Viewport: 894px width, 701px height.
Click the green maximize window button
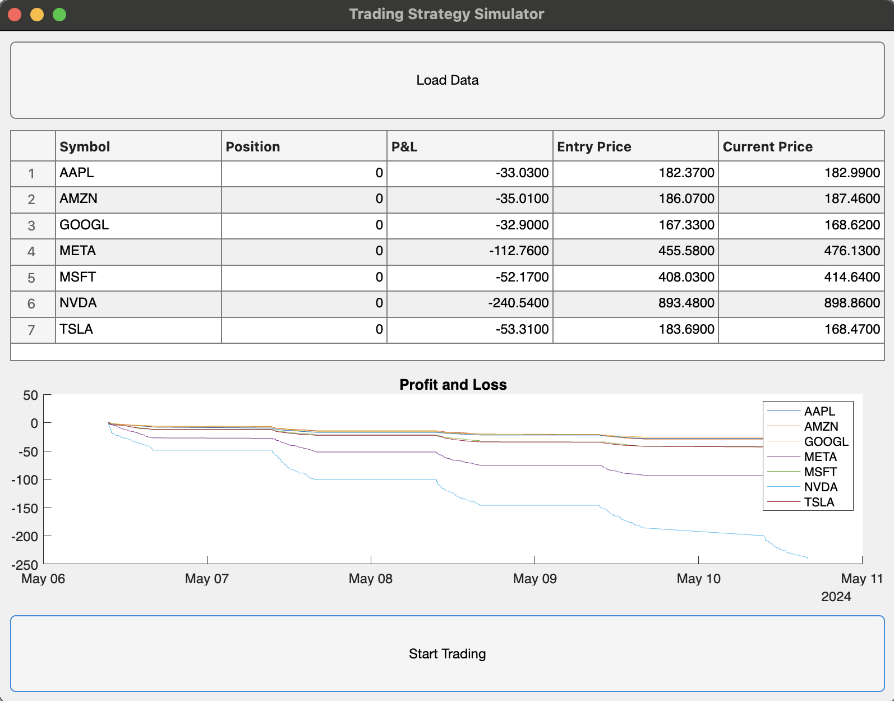(59, 15)
